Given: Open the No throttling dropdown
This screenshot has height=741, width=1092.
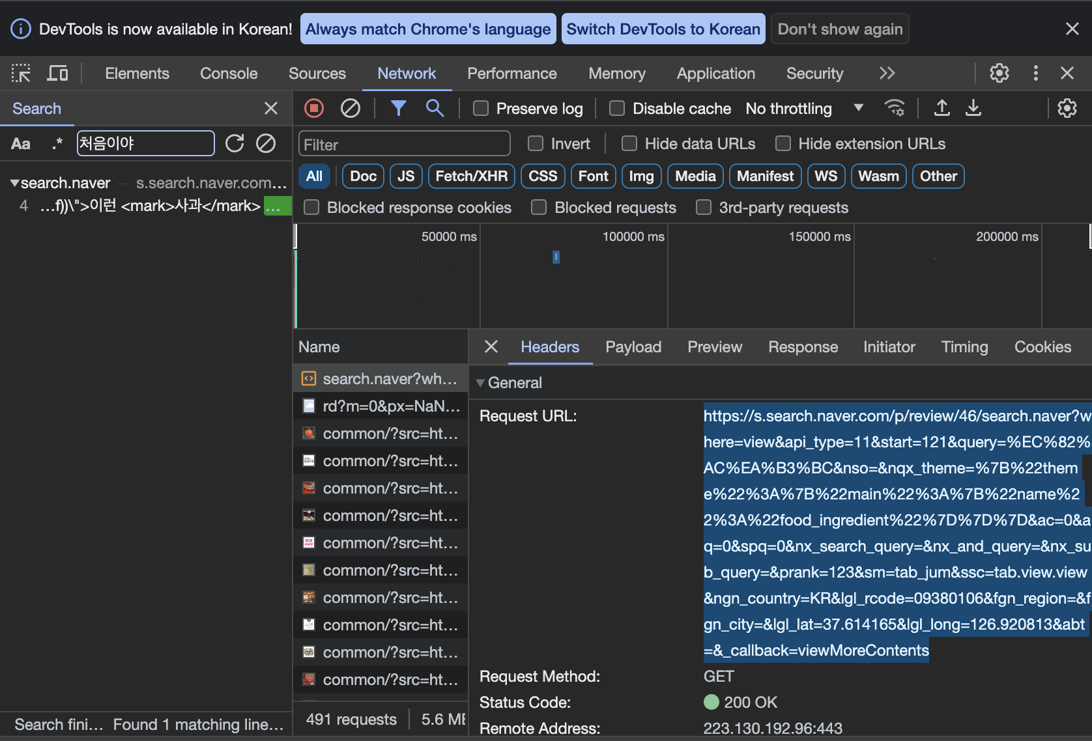Looking at the screenshot, I should (x=804, y=108).
